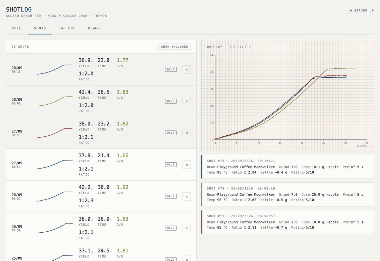Click the sparkline of the 26/09 09:52 shot
The image size is (380, 261).
pyautogui.click(x=55, y=196)
